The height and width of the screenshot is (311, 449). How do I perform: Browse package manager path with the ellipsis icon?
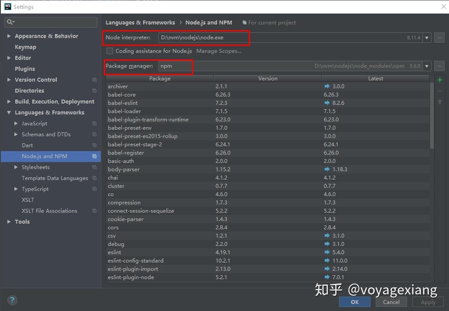[439, 66]
